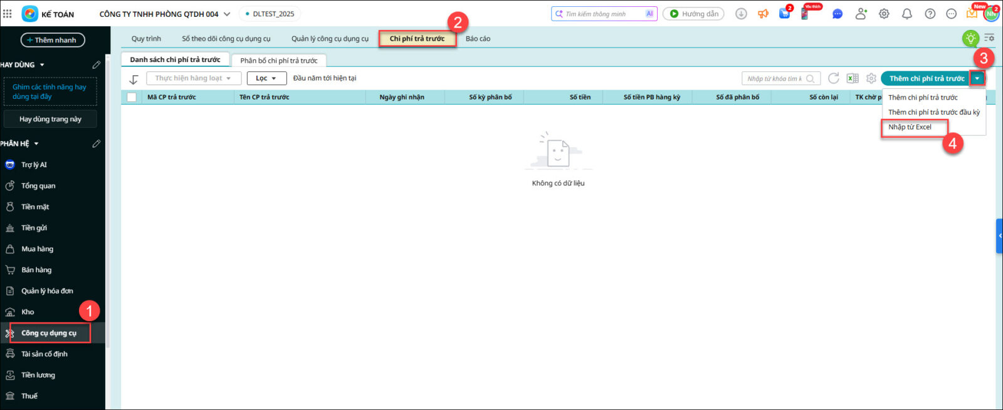Select Nhập từ Excel menu option
This screenshot has height=410, width=1003.
tap(910, 127)
